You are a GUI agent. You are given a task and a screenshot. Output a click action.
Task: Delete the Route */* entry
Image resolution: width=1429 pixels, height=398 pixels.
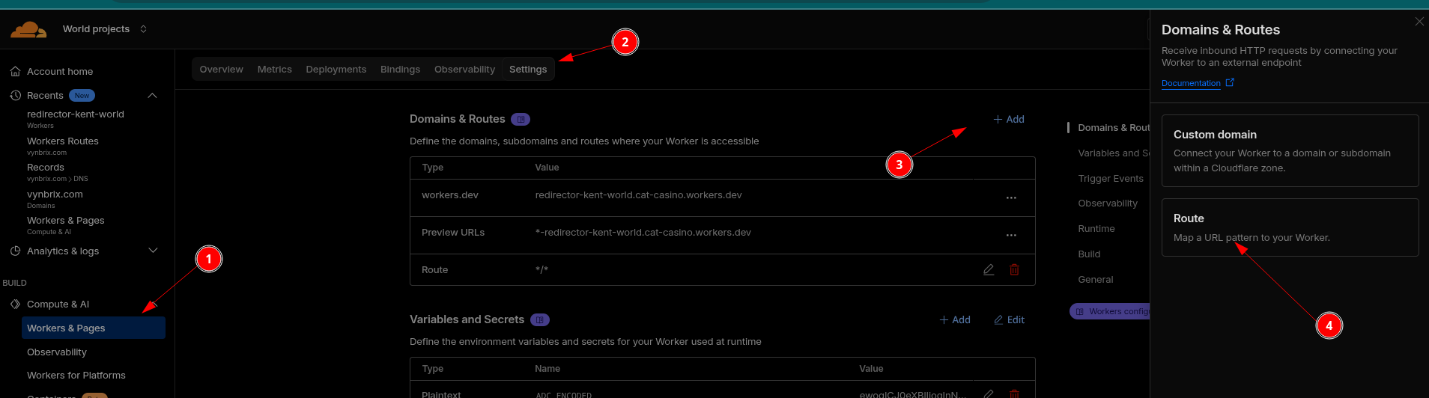coord(1014,270)
